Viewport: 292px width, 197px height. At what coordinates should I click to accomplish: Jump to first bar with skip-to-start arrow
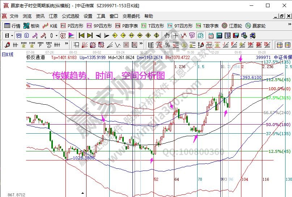pos(81,35)
